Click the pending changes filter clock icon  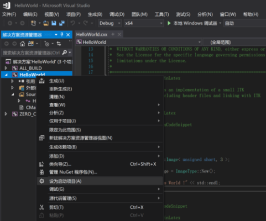pos(47,44)
